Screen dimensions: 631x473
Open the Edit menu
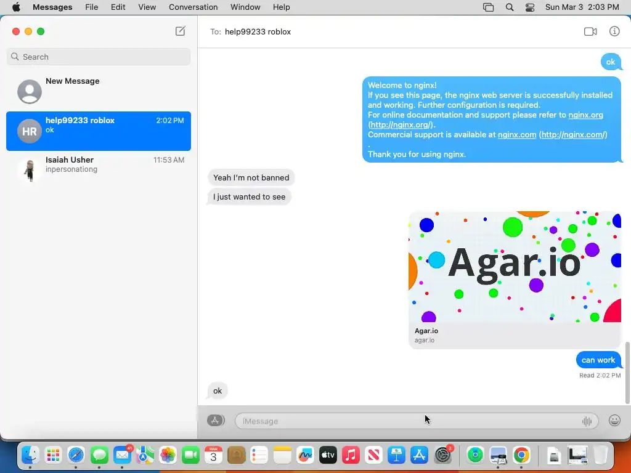(118, 7)
